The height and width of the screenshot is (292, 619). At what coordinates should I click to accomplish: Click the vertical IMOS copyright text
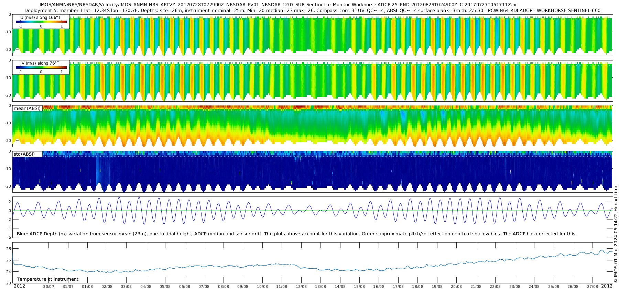616,234
